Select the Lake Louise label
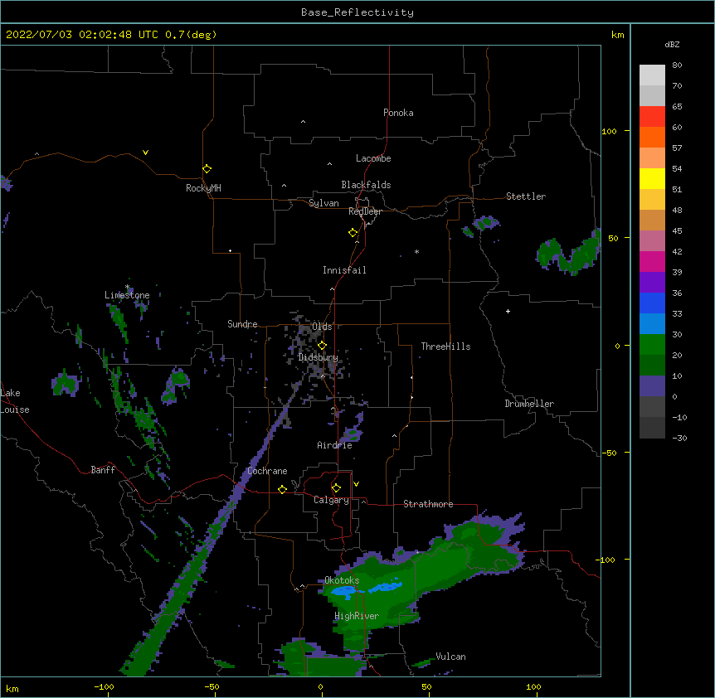715x698 pixels. point(15,401)
